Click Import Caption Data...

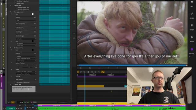coord(24,7)
